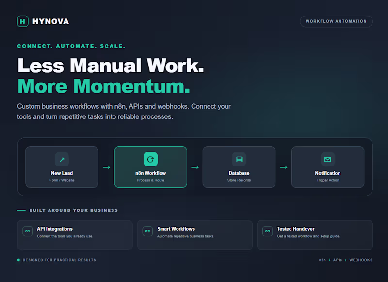This screenshot has height=282, width=388.
Task: Click the Database table icon
Action: (239, 159)
